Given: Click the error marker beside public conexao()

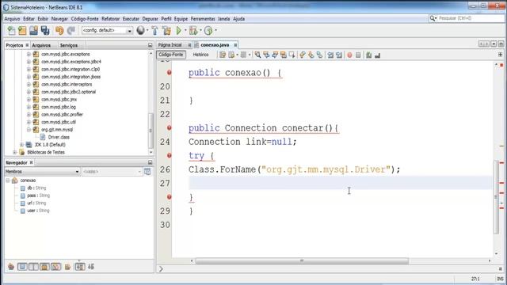Looking at the screenshot, I should coord(169,72).
